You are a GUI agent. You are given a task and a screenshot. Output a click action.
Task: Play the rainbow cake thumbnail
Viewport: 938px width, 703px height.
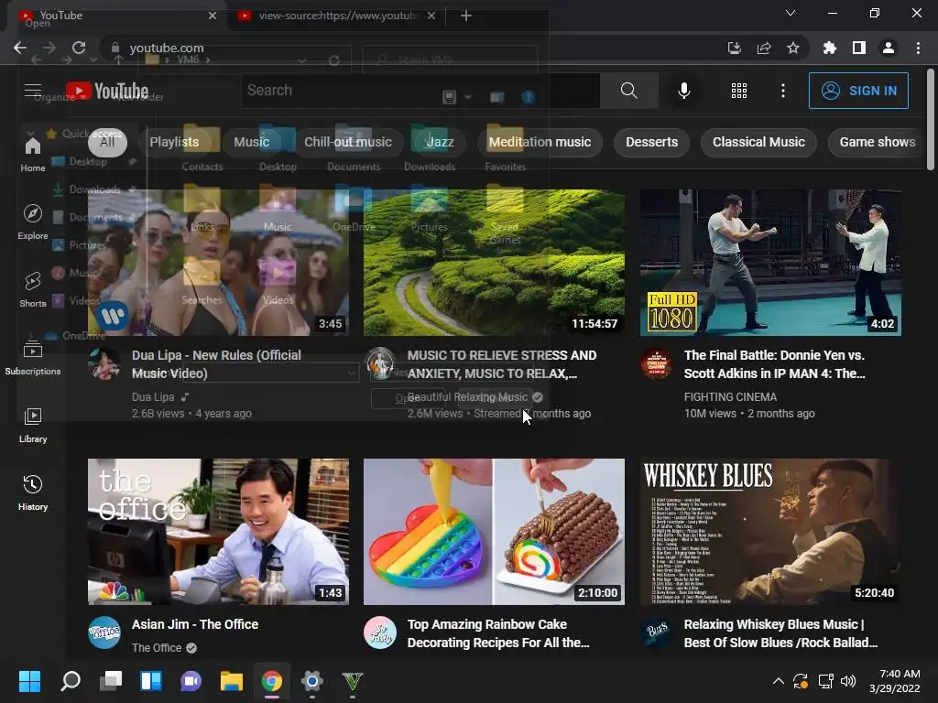(x=494, y=532)
